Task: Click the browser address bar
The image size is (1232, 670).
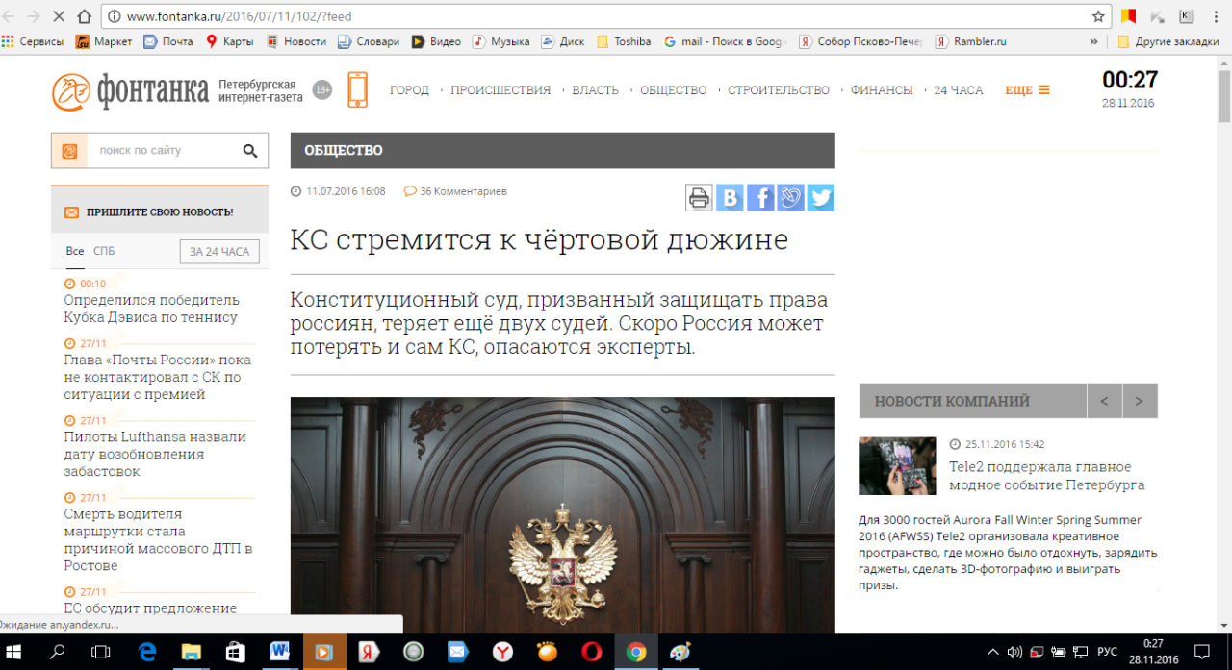Action: click(606, 16)
